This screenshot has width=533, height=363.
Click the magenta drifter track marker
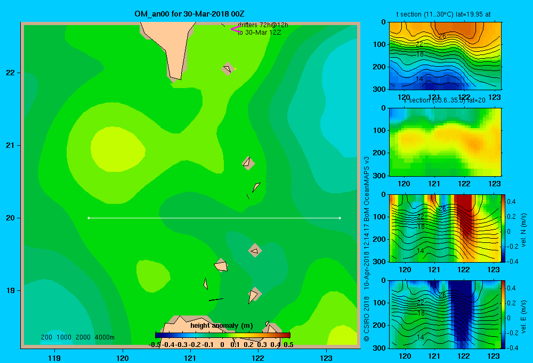(x=235, y=29)
